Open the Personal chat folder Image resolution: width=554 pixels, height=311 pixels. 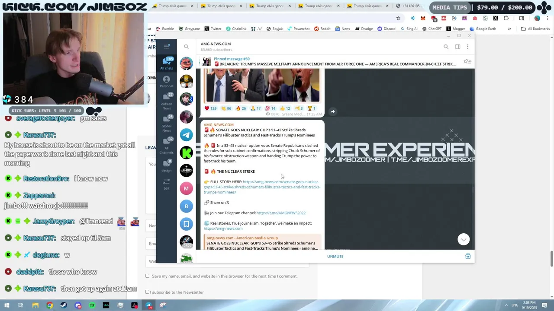coord(167,81)
